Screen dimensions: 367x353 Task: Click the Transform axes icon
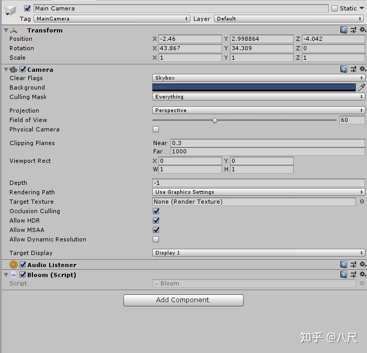pos(14,30)
